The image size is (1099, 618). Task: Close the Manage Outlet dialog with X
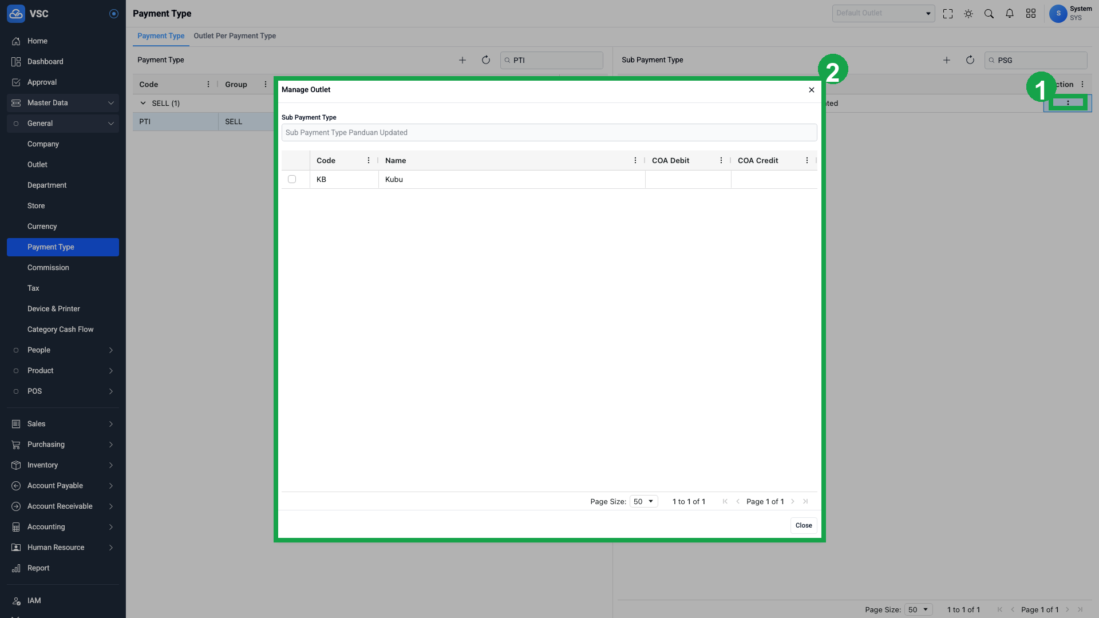click(x=812, y=90)
